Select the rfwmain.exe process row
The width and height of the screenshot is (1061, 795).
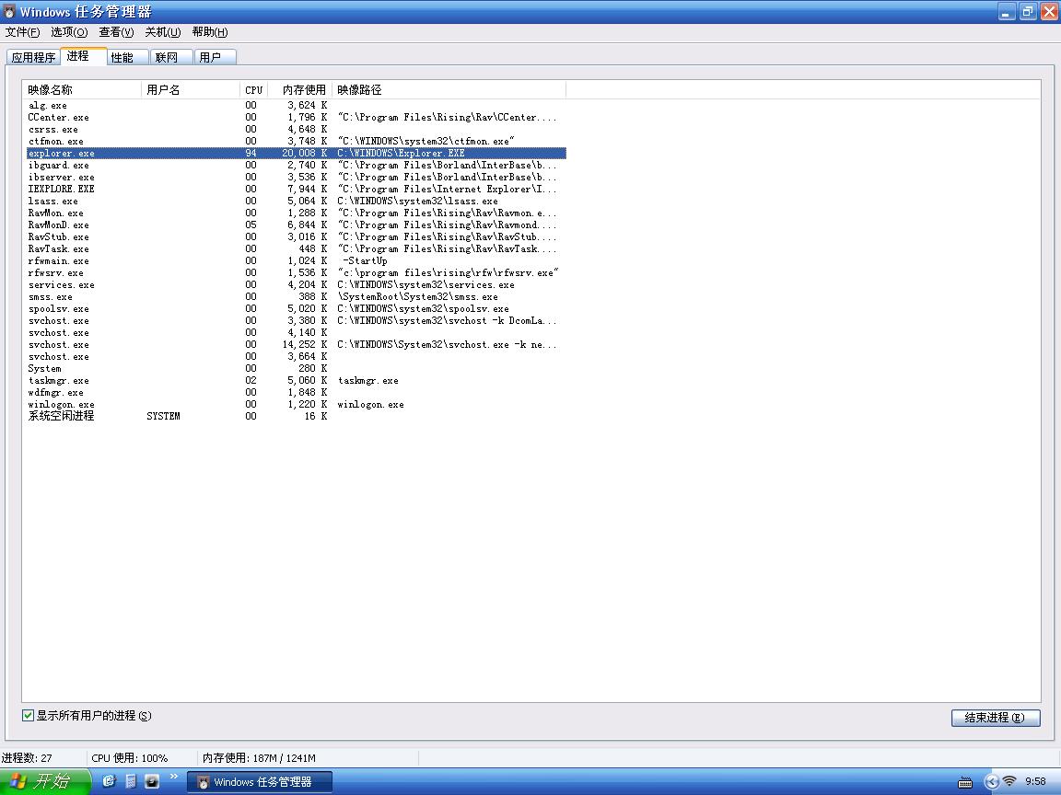click(x=297, y=261)
